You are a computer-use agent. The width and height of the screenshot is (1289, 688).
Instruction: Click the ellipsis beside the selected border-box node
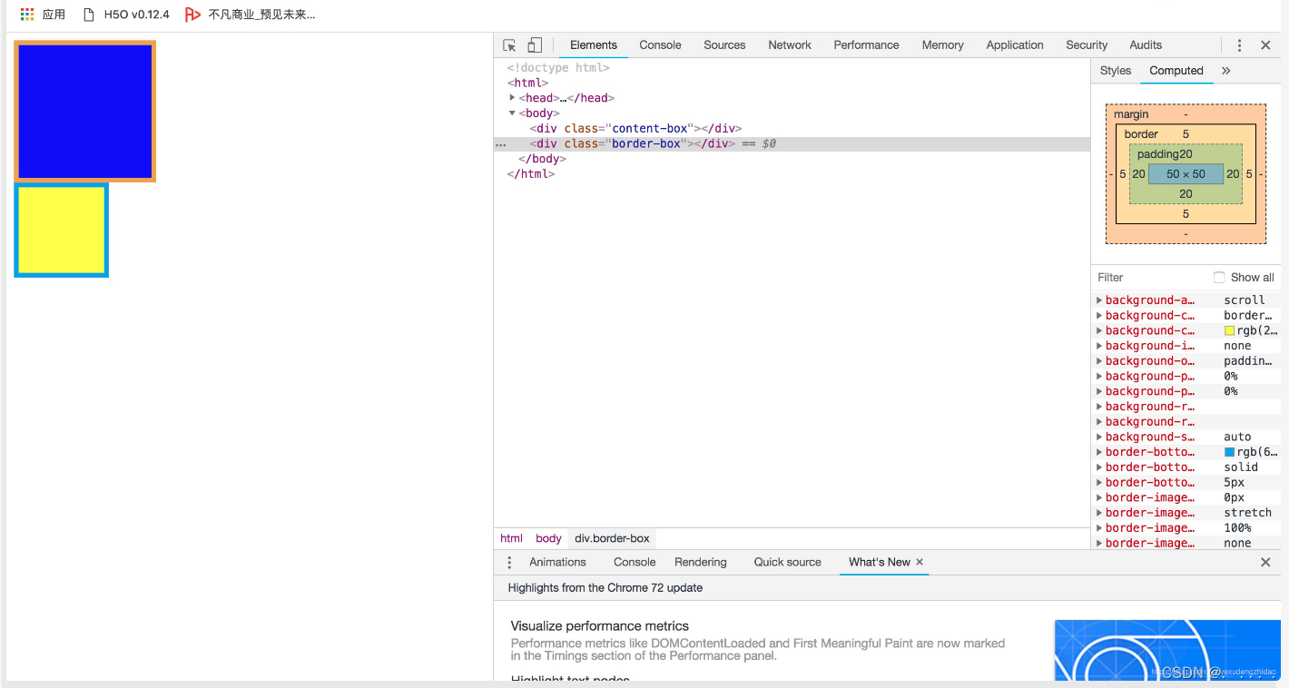500,144
